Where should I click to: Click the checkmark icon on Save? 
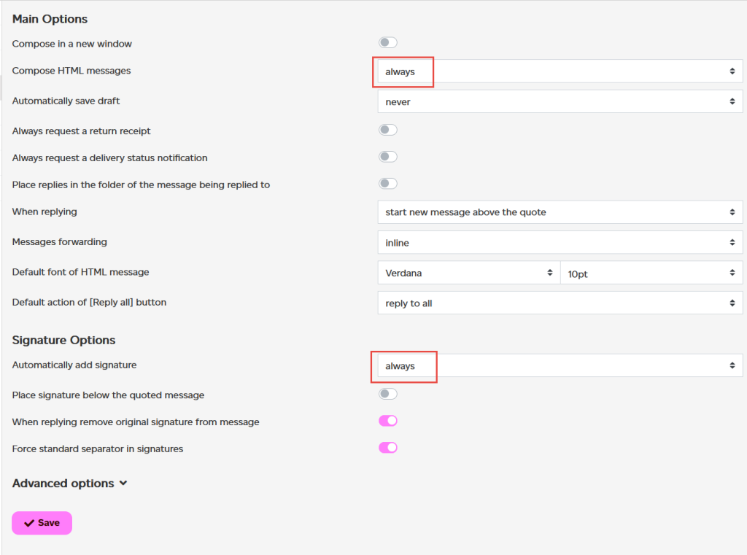pos(29,523)
